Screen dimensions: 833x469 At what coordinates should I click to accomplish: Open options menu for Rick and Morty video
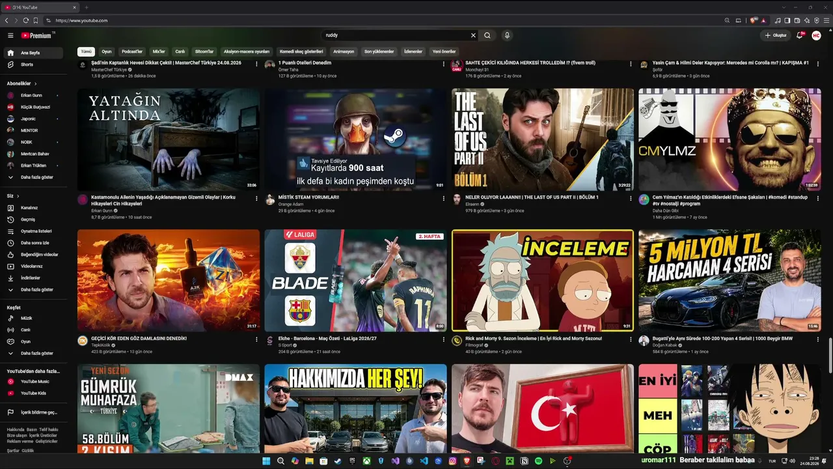tap(630, 340)
